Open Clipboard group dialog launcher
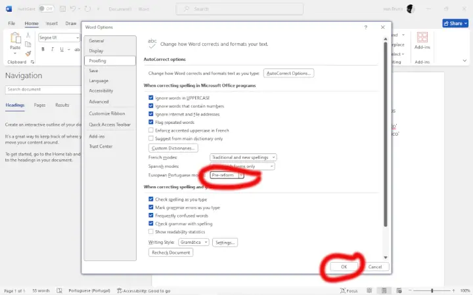473x295 pixels. point(32,62)
